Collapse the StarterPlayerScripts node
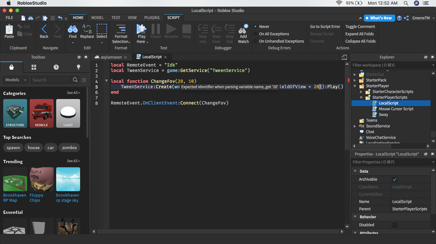This screenshot has width=436, height=244. (361, 98)
